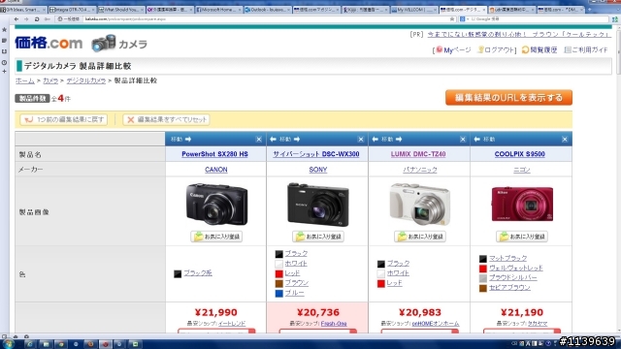The image size is (621, 349).
Task: Remove LUMIX DMC-TZ40 column from comparison
Action: (x=463, y=140)
